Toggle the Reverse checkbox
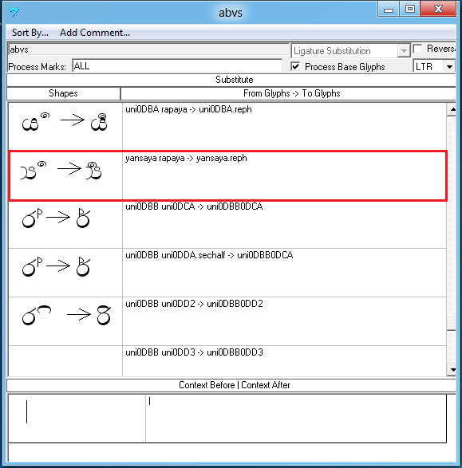The width and height of the screenshot is (462, 468). click(x=417, y=49)
